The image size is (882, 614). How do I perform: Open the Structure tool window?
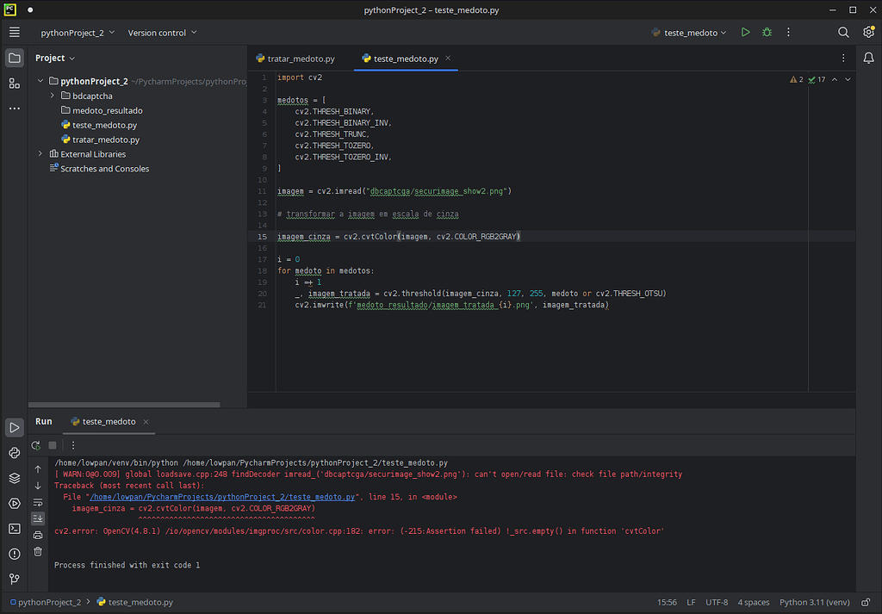15,84
